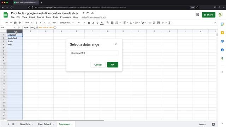Screen dimensions: 226x127
Task: Select the paint format tool
Action: (x=20, y=23)
